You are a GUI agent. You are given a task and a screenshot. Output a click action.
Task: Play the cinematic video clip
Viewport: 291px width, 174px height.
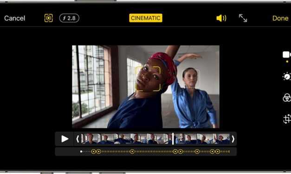click(65, 139)
